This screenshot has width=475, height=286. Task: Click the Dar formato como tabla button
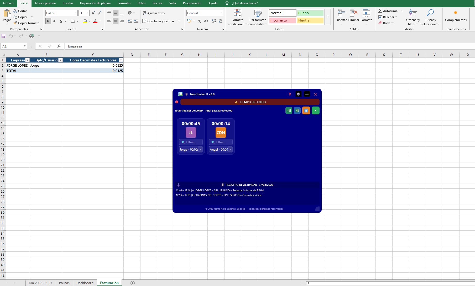tap(258, 17)
